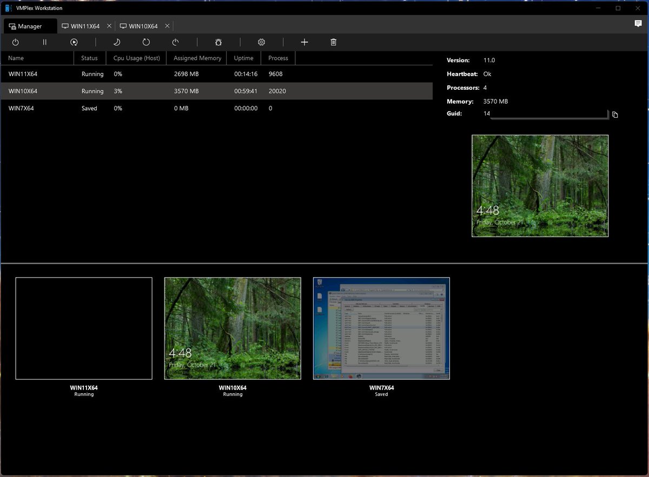649x477 pixels.
Task: Click the large WIN10X64 preview in details pane
Action: pyautogui.click(x=540, y=186)
